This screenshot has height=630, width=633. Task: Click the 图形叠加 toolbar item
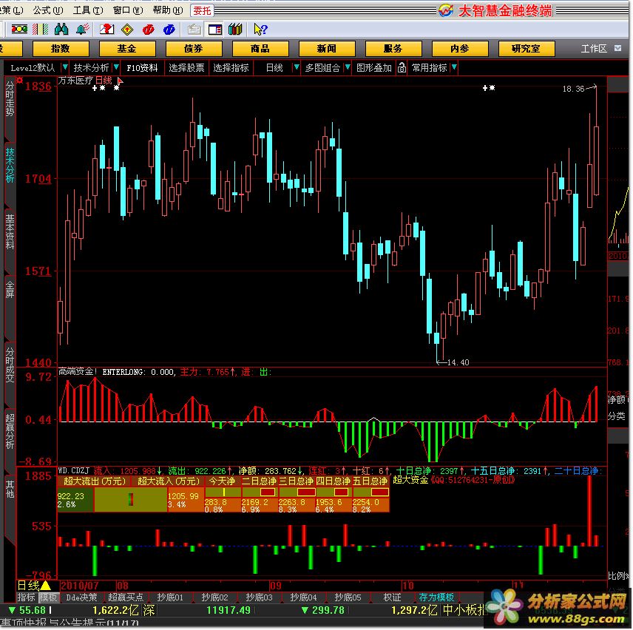[x=374, y=68]
